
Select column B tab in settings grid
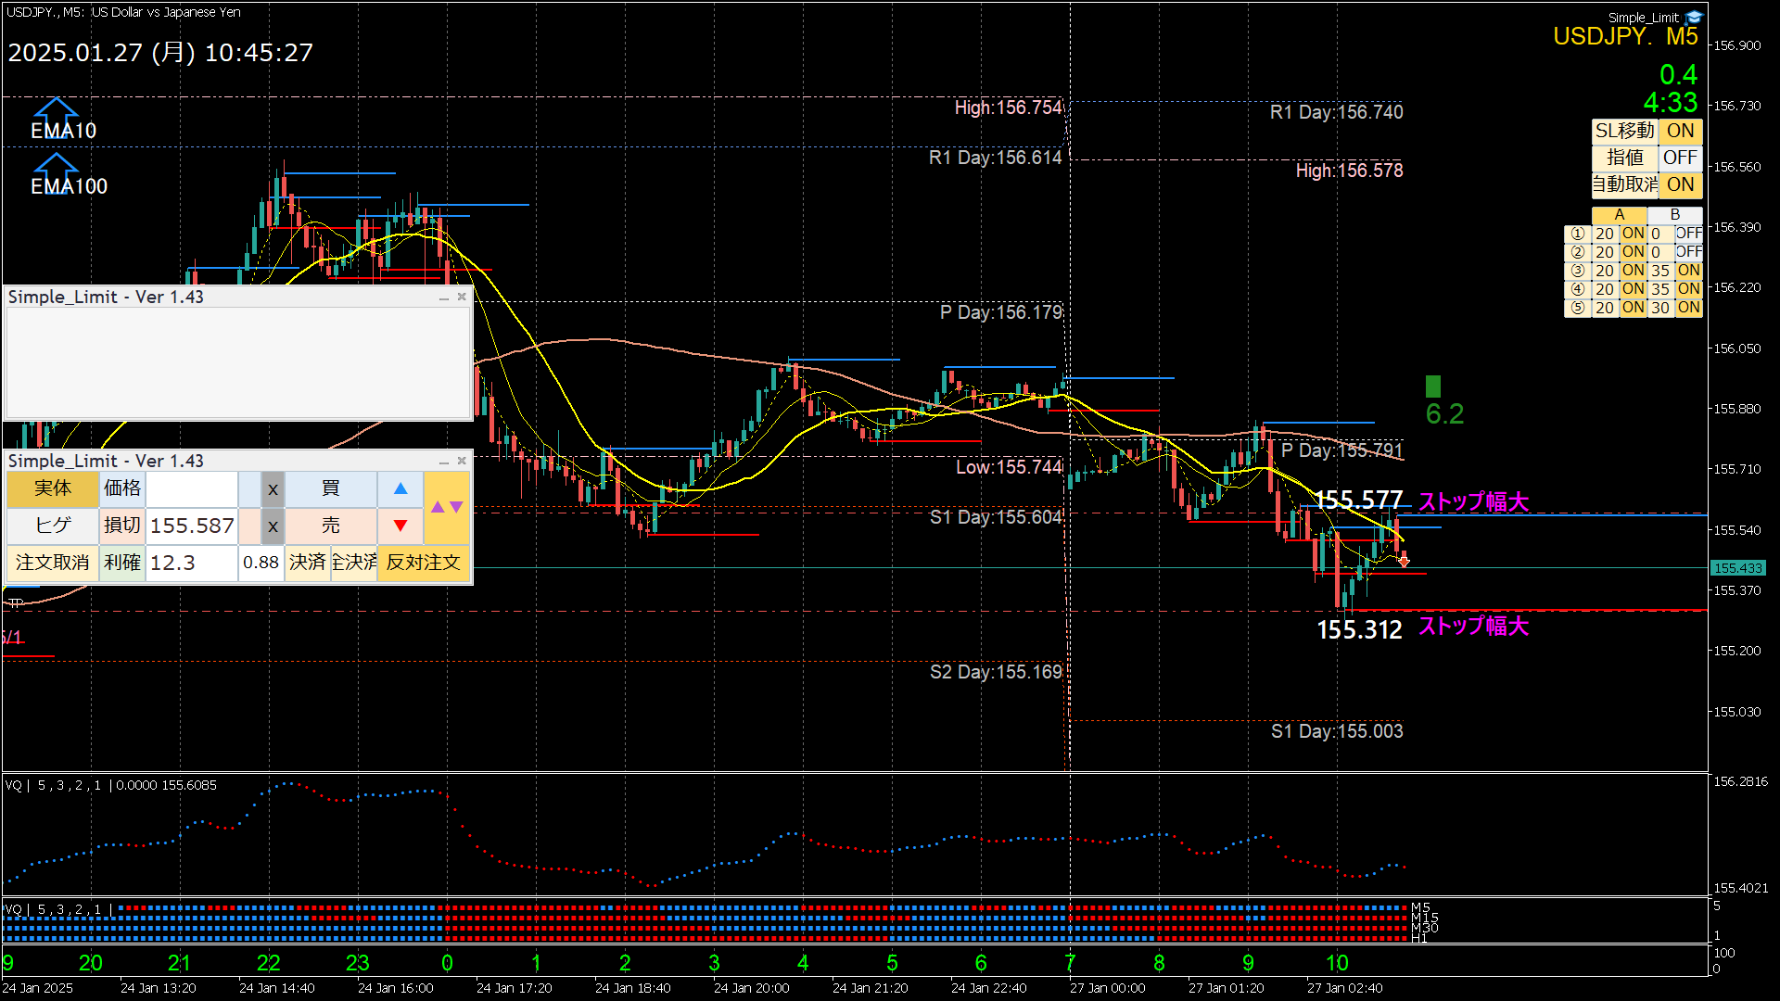(x=1674, y=215)
